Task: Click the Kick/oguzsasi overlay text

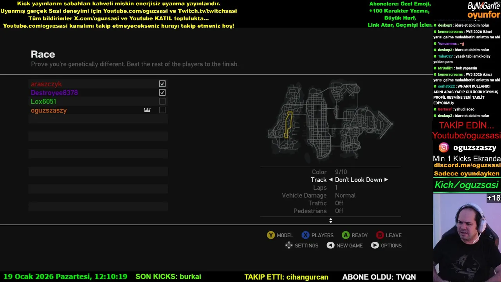Action: pyautogui.click(x=467, y=185)
